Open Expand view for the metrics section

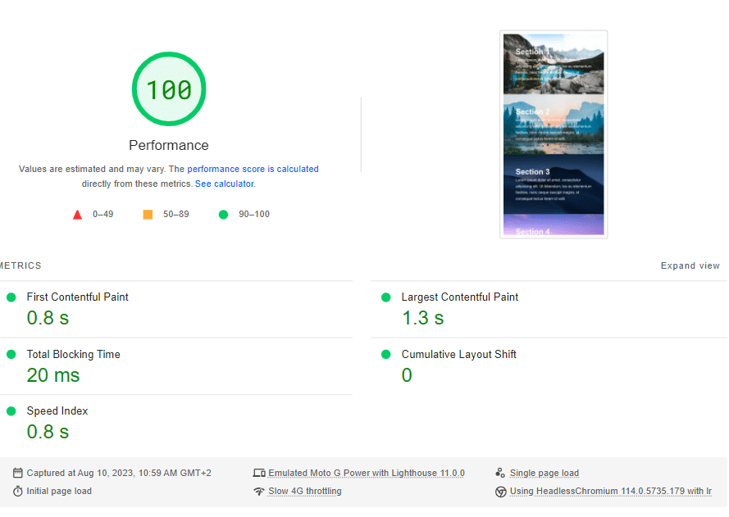[x=690, y=265]
